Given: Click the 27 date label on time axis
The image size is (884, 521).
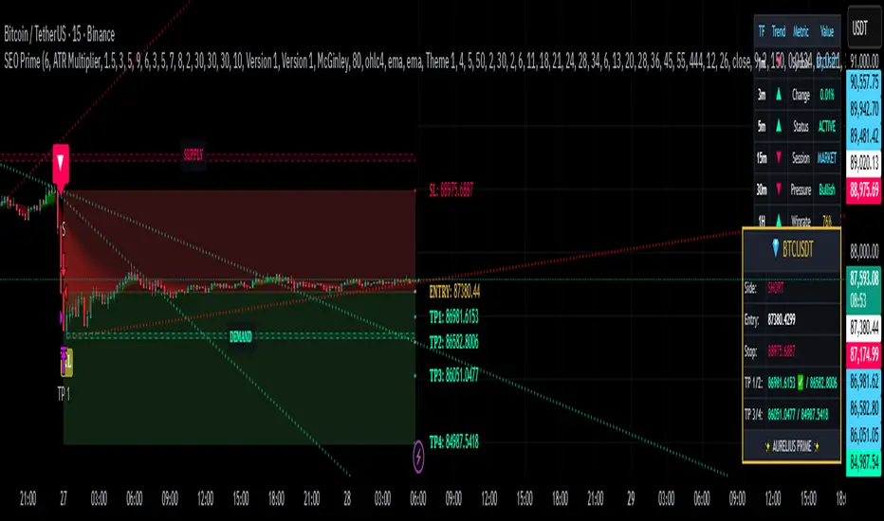Looking at the screenshot, I should point(64,498).
